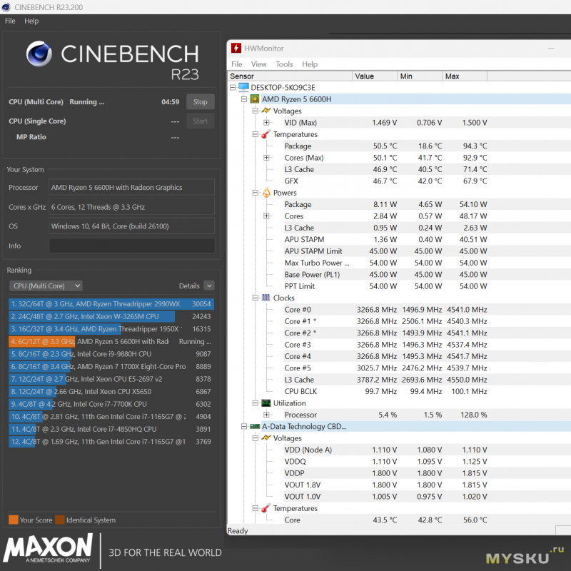Click the Powers flame icon
The image size is (571, 571).
coord(266,192)
